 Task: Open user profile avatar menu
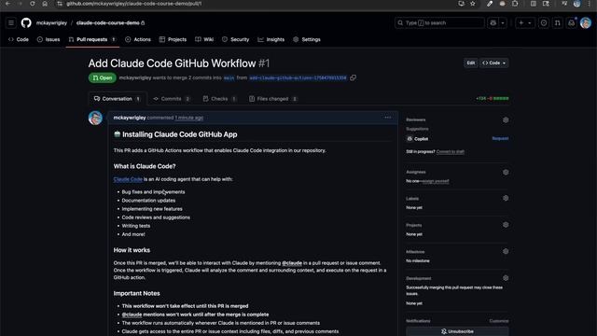click(586, 22)
